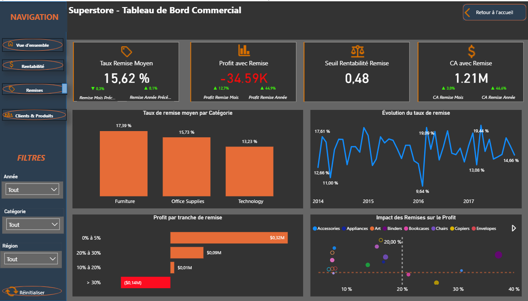Viewport: 528px width, 301px height.
Task: Click the dollar sign icon on CA avec Remise card
Action: 471,52
